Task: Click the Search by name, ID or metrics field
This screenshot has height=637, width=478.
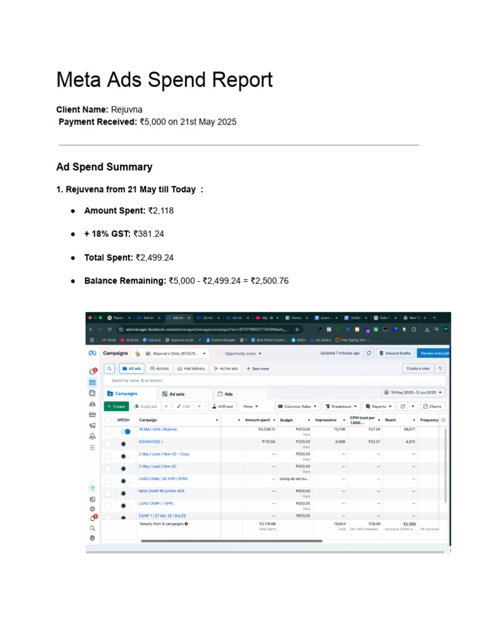Action: click(x=274, y=381)
